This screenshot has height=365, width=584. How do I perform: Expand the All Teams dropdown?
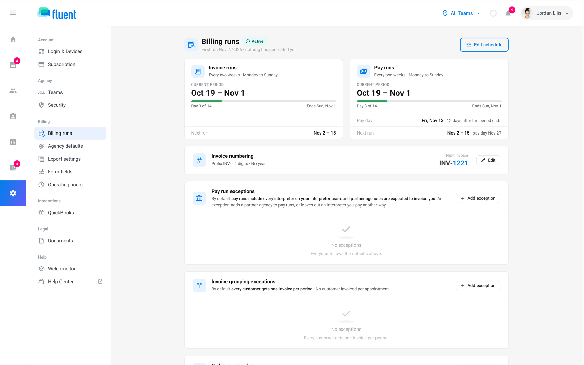[x=461, y=13]
